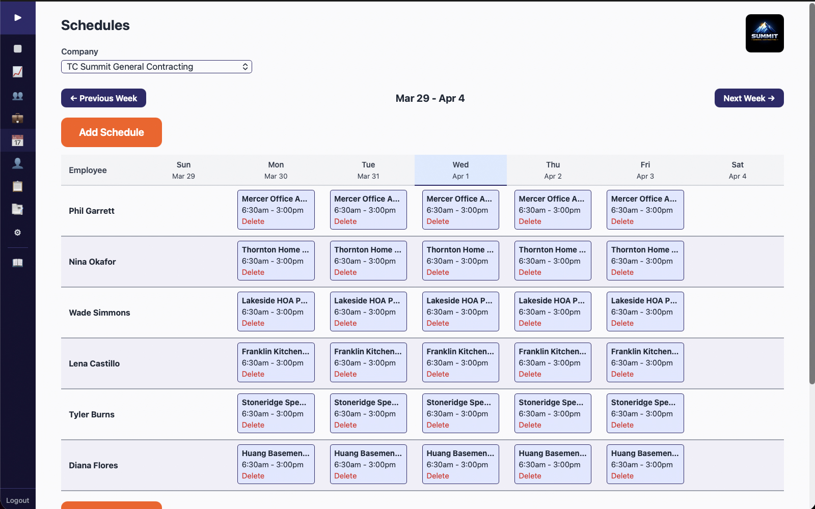Click the Logout button
The width and height of the screenshot is (815, 509).
[x=18, y=500]
